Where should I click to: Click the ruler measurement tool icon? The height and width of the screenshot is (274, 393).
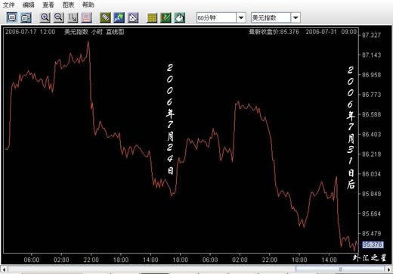(x=105, y=17)
